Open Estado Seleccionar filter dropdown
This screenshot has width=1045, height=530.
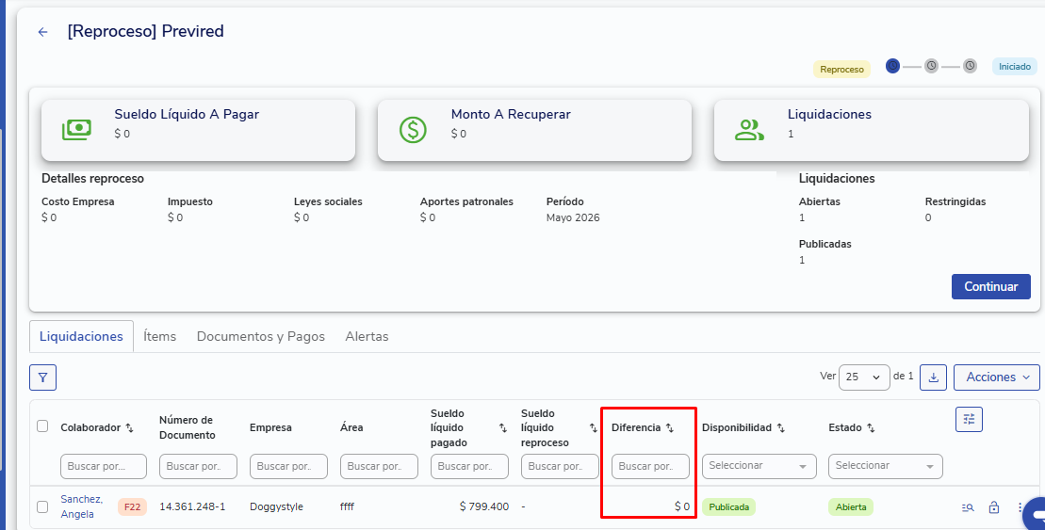click(885, 466)
